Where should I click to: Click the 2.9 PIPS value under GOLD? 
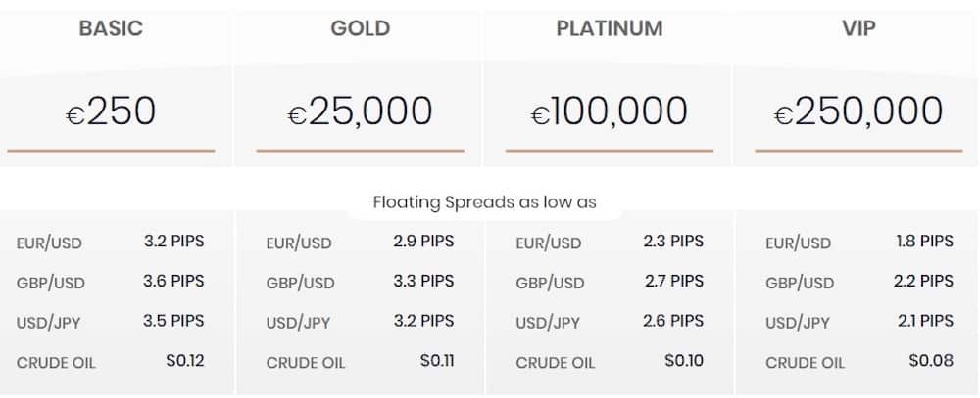coord(423,241)
